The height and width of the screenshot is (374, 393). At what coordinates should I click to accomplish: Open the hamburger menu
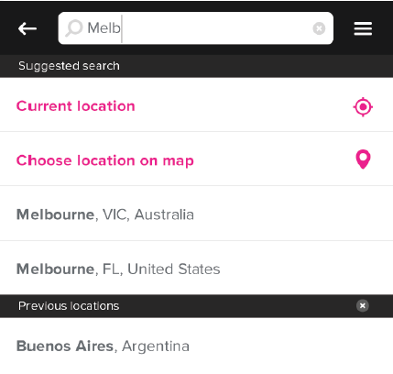[363, 28]
